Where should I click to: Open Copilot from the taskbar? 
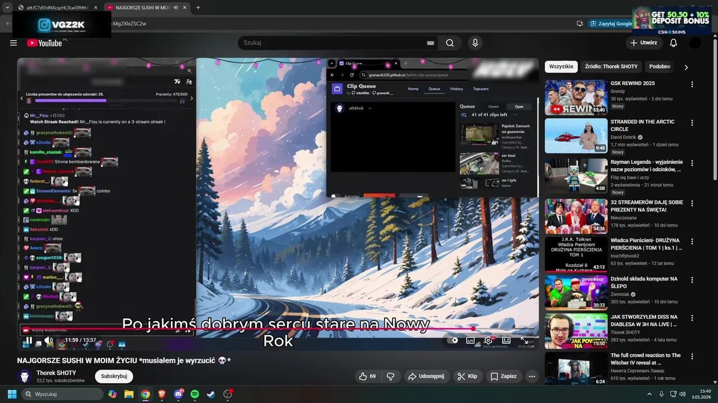click(x=113, y=394)
